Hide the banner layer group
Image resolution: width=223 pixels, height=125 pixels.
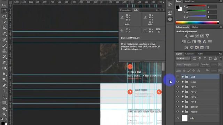[x=178, y=107]
